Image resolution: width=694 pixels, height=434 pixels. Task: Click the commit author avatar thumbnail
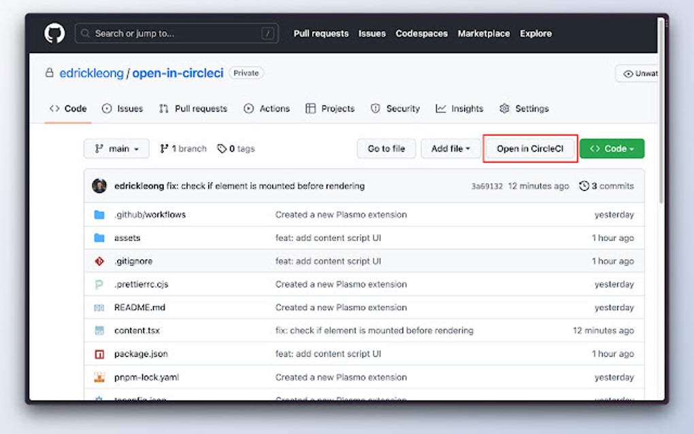(99, 185)
